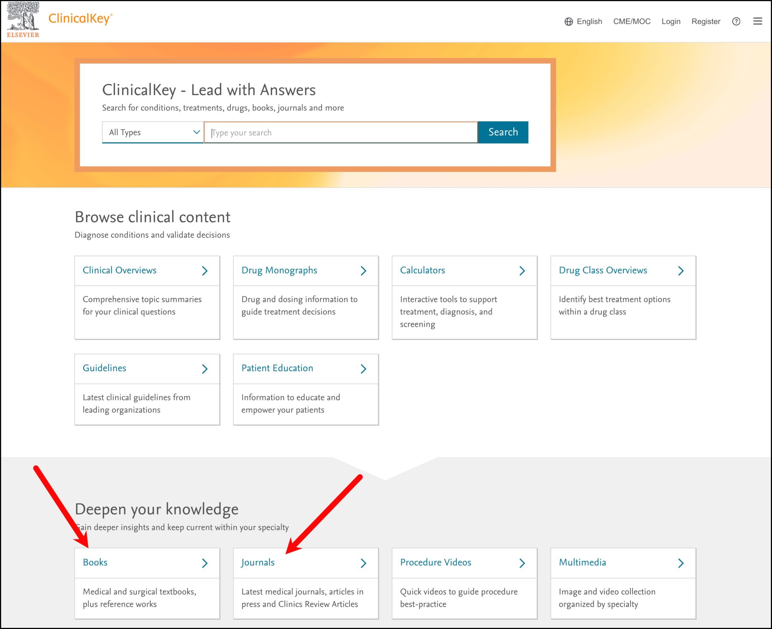772x629 pixels.
Task: Click the arrow on the Multimedia card
Action: point(681,563)
